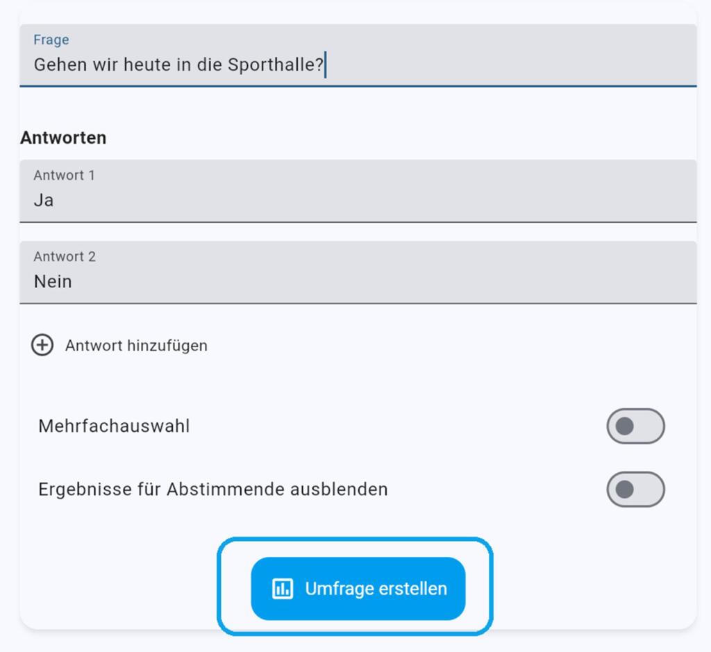The height and width of the screenshot is (652, 711).
Task: Click the 'Ja' answer text
Action: pyautogui.click(x=44, y=201)
